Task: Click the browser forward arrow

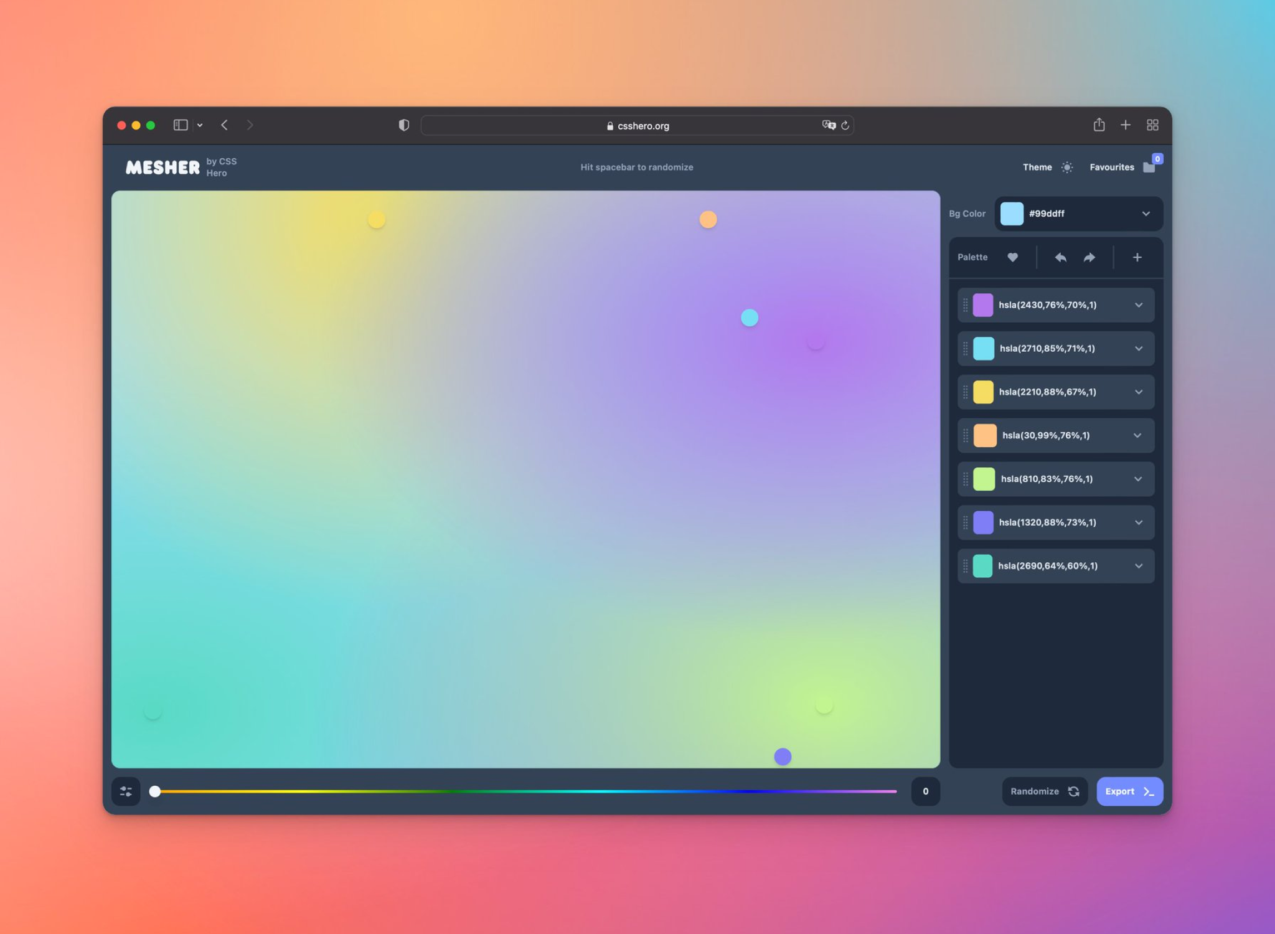Action: pos(250,125)
